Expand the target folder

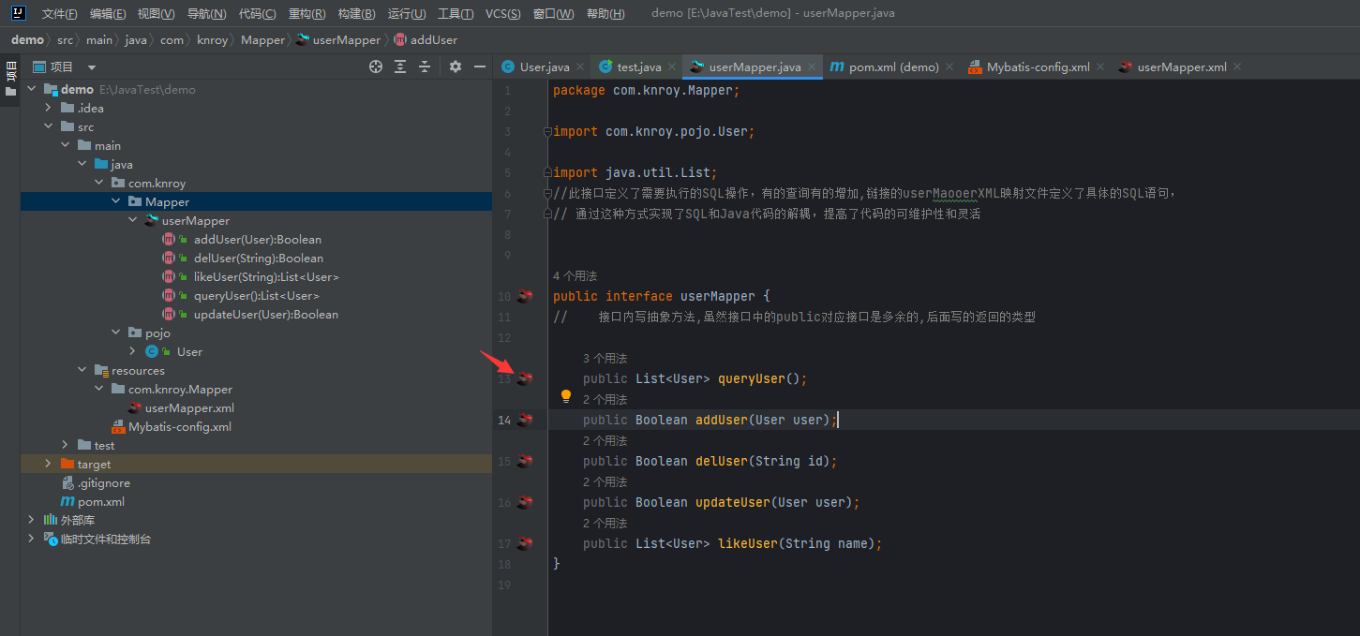pos(48,465)
